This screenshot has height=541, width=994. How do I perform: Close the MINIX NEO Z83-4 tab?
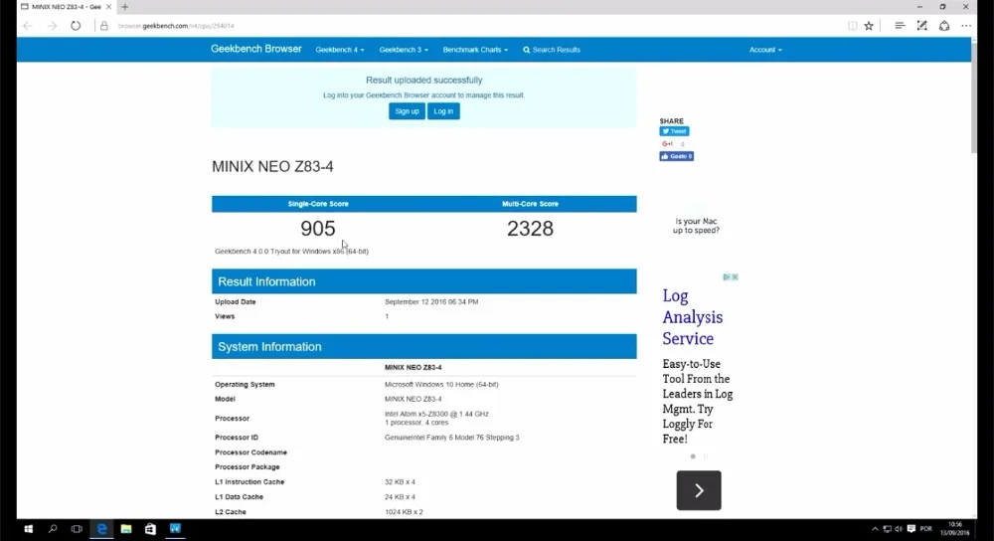click(108, 7)
